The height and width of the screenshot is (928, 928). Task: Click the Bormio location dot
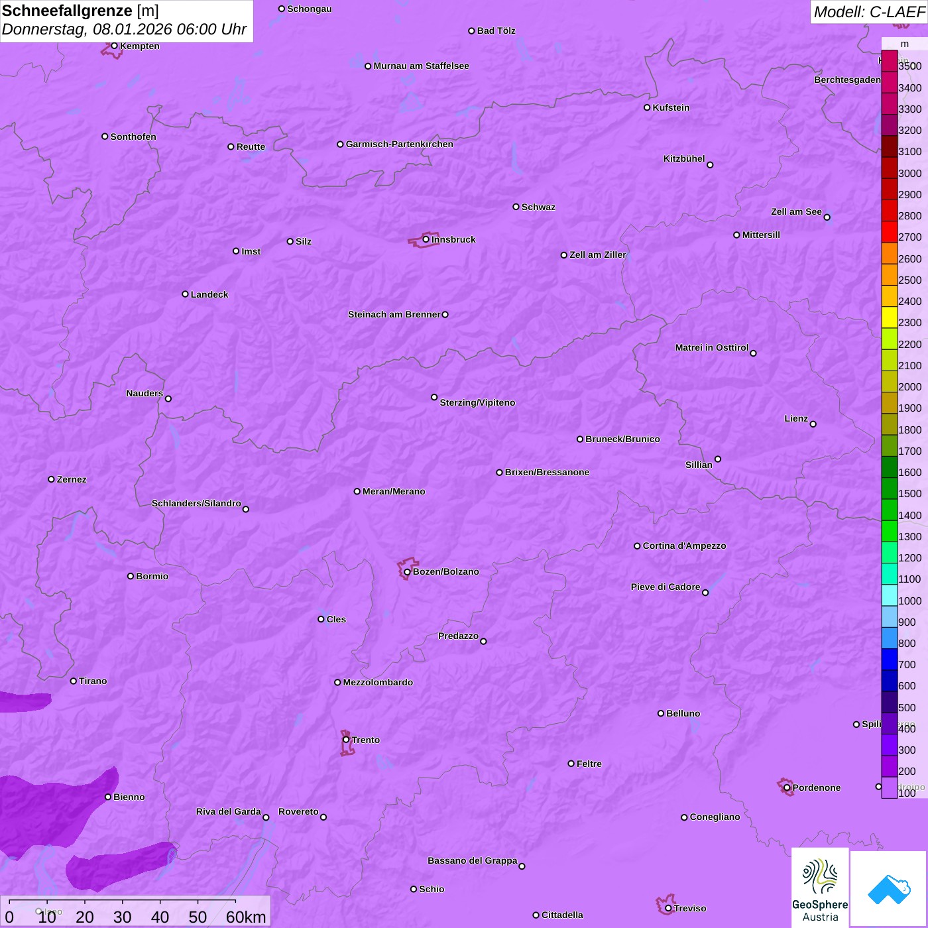pyautogui.click(x=131, y=576)
